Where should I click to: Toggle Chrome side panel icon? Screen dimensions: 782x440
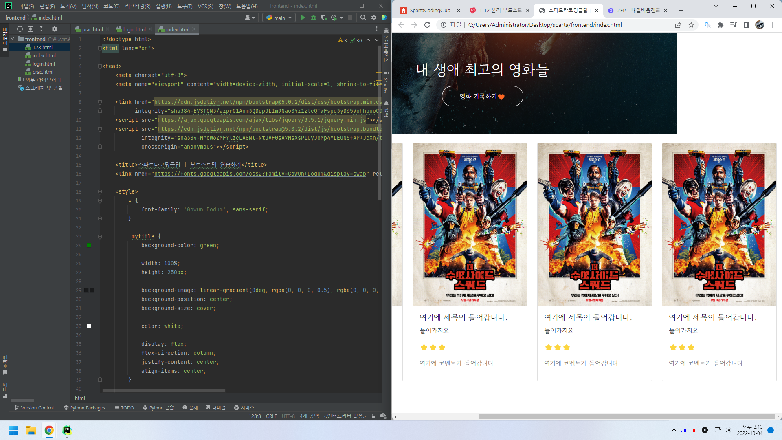(747, 25)
